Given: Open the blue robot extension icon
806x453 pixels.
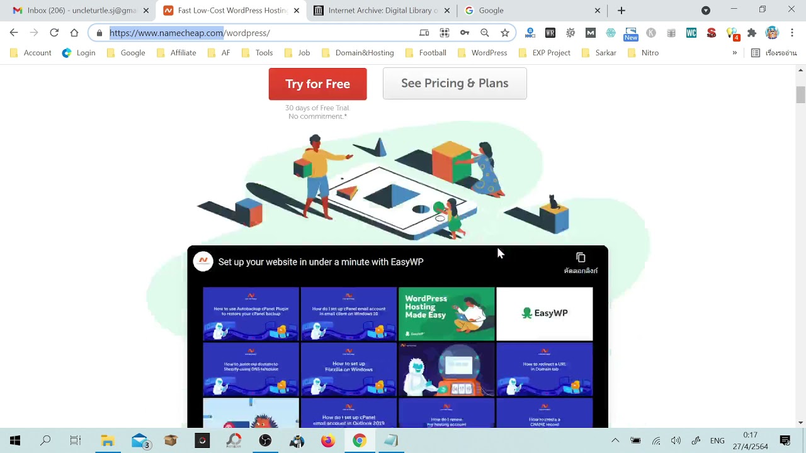Looking at the screenshot, I should (530, 33).
